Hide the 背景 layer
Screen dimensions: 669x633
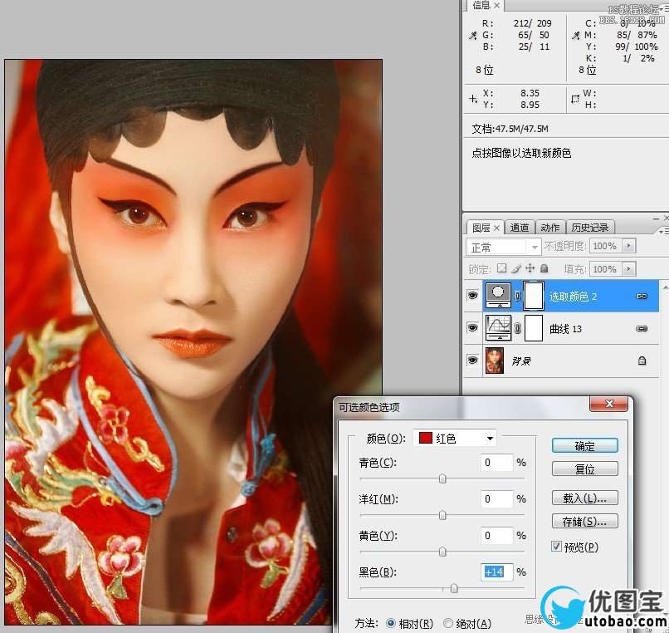[472, 360]
